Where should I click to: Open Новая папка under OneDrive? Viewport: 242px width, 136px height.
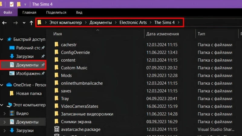point(29,93)
